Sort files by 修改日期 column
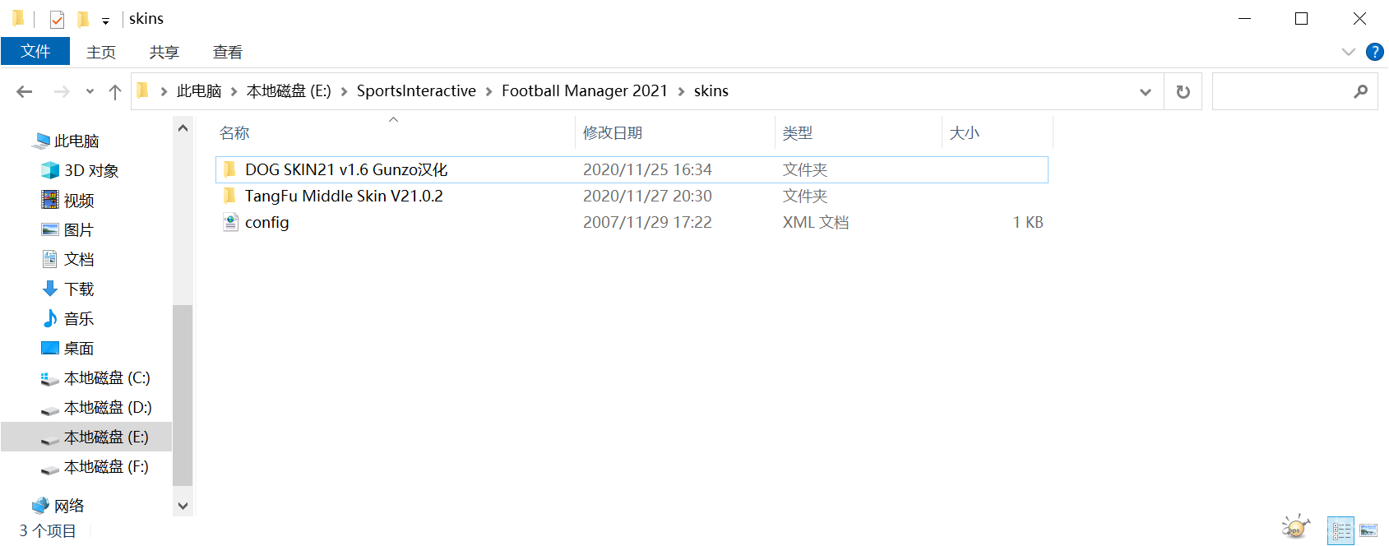 (x=613, y=133)
